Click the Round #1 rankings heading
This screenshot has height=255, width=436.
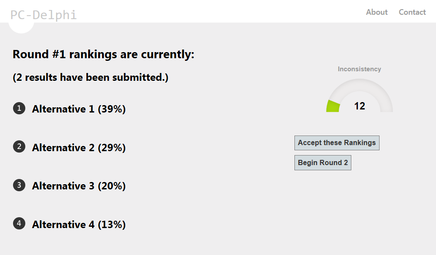[103, 55]
